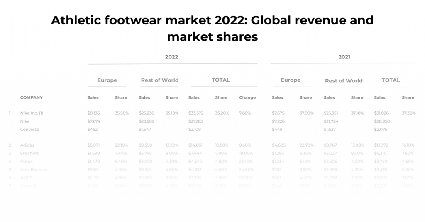Image resolution: width=425 pixels, height=222 pixels.
Task: Select the '2022' year group header
Action: [x=171, y=57]
